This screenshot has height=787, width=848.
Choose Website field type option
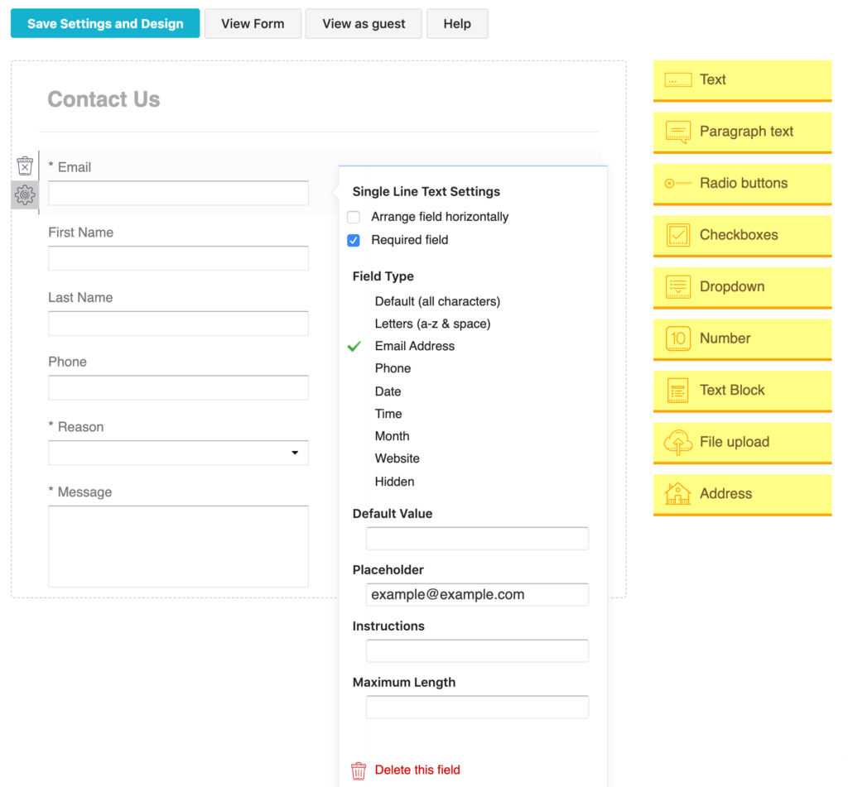[x=397, y=458]
